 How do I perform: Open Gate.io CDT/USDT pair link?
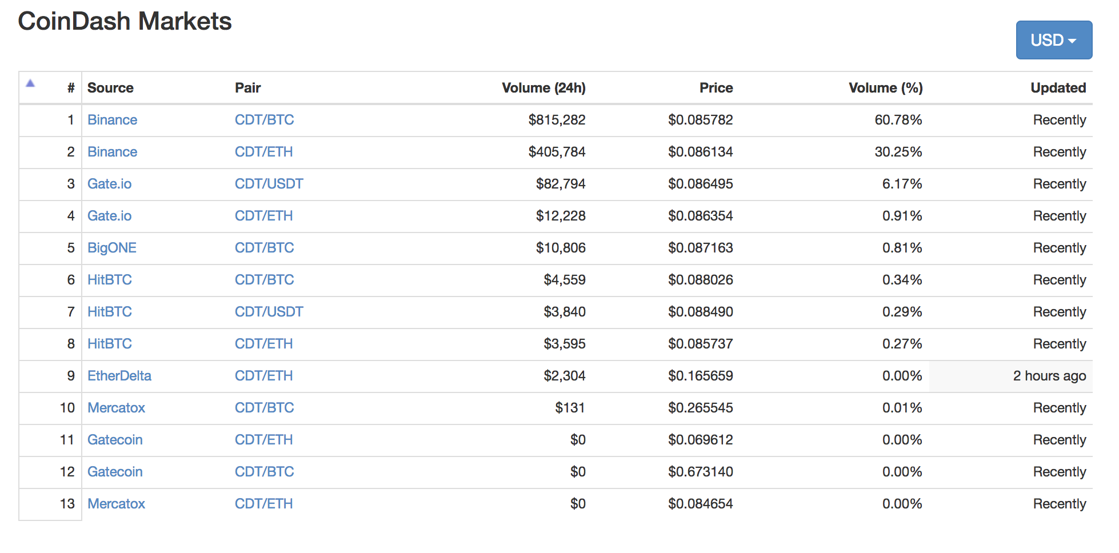[269, 184]
